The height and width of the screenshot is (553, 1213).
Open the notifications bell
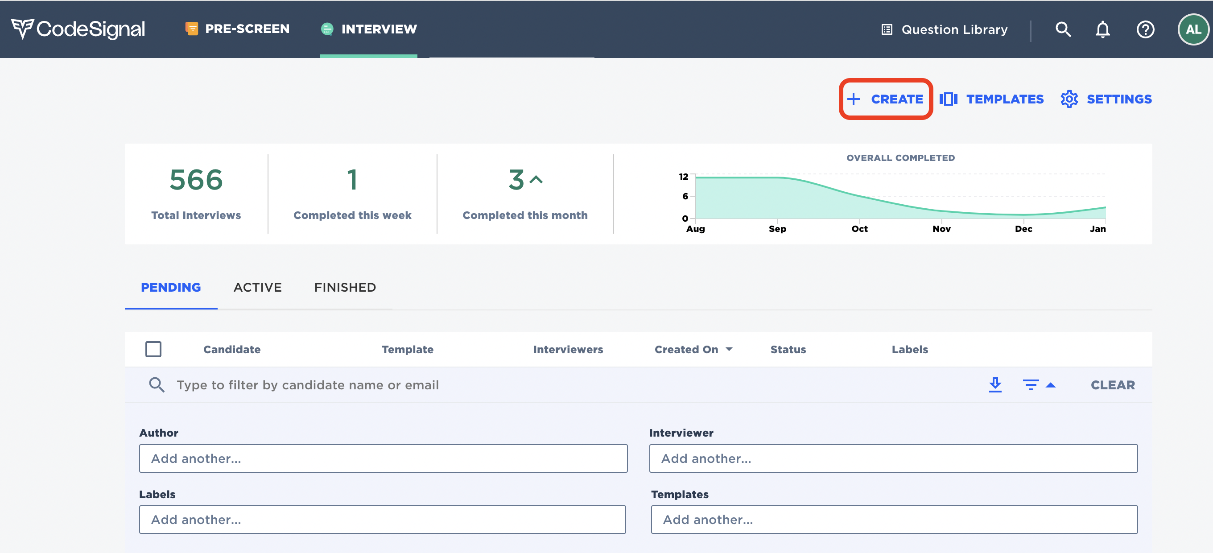tap(1102, 29)
